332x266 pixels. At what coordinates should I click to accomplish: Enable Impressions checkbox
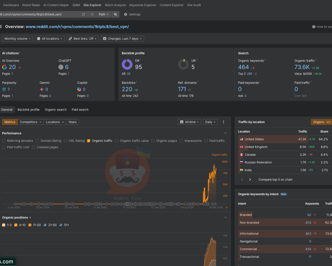click(x=181, y=141)
